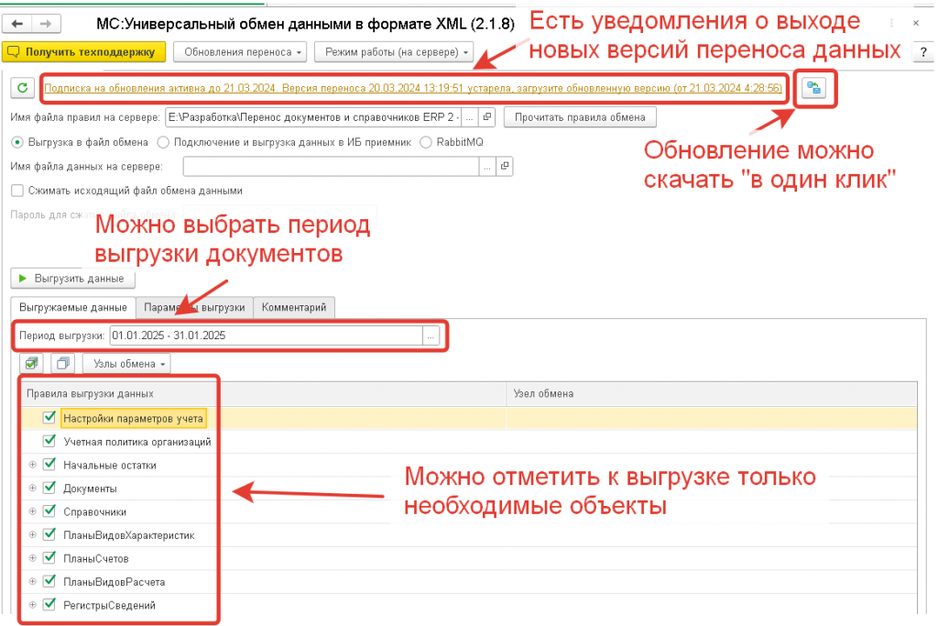The image size is (938, 626).
Task: Browse for the rules file with ellipsis
Action: click(x=470, y=117)
